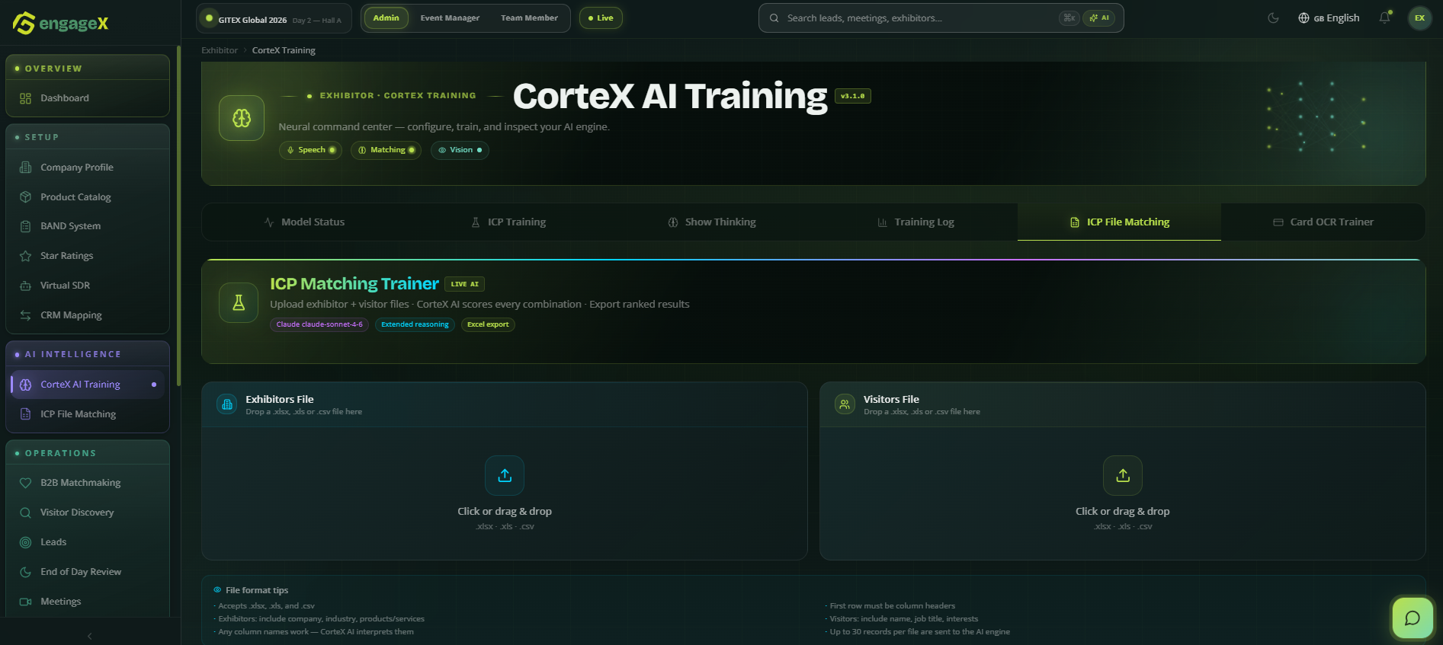Select CorteX AI Training in the sidebar
Image resolution: width=1443 pixels, height=645 pixels.
pos(88,385)
